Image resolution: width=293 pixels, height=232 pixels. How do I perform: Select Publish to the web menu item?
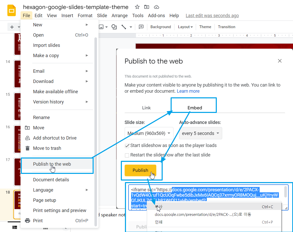(57, 164)
